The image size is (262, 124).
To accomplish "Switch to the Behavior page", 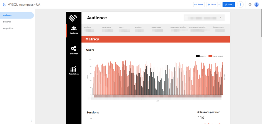I will point(7,22).
